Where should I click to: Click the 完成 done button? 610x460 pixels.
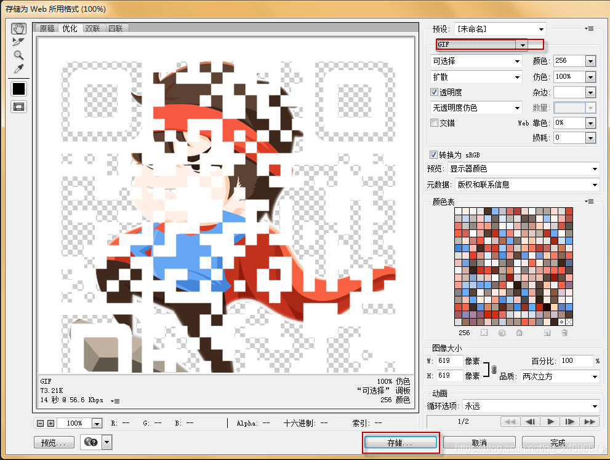(x=558, y=443)
